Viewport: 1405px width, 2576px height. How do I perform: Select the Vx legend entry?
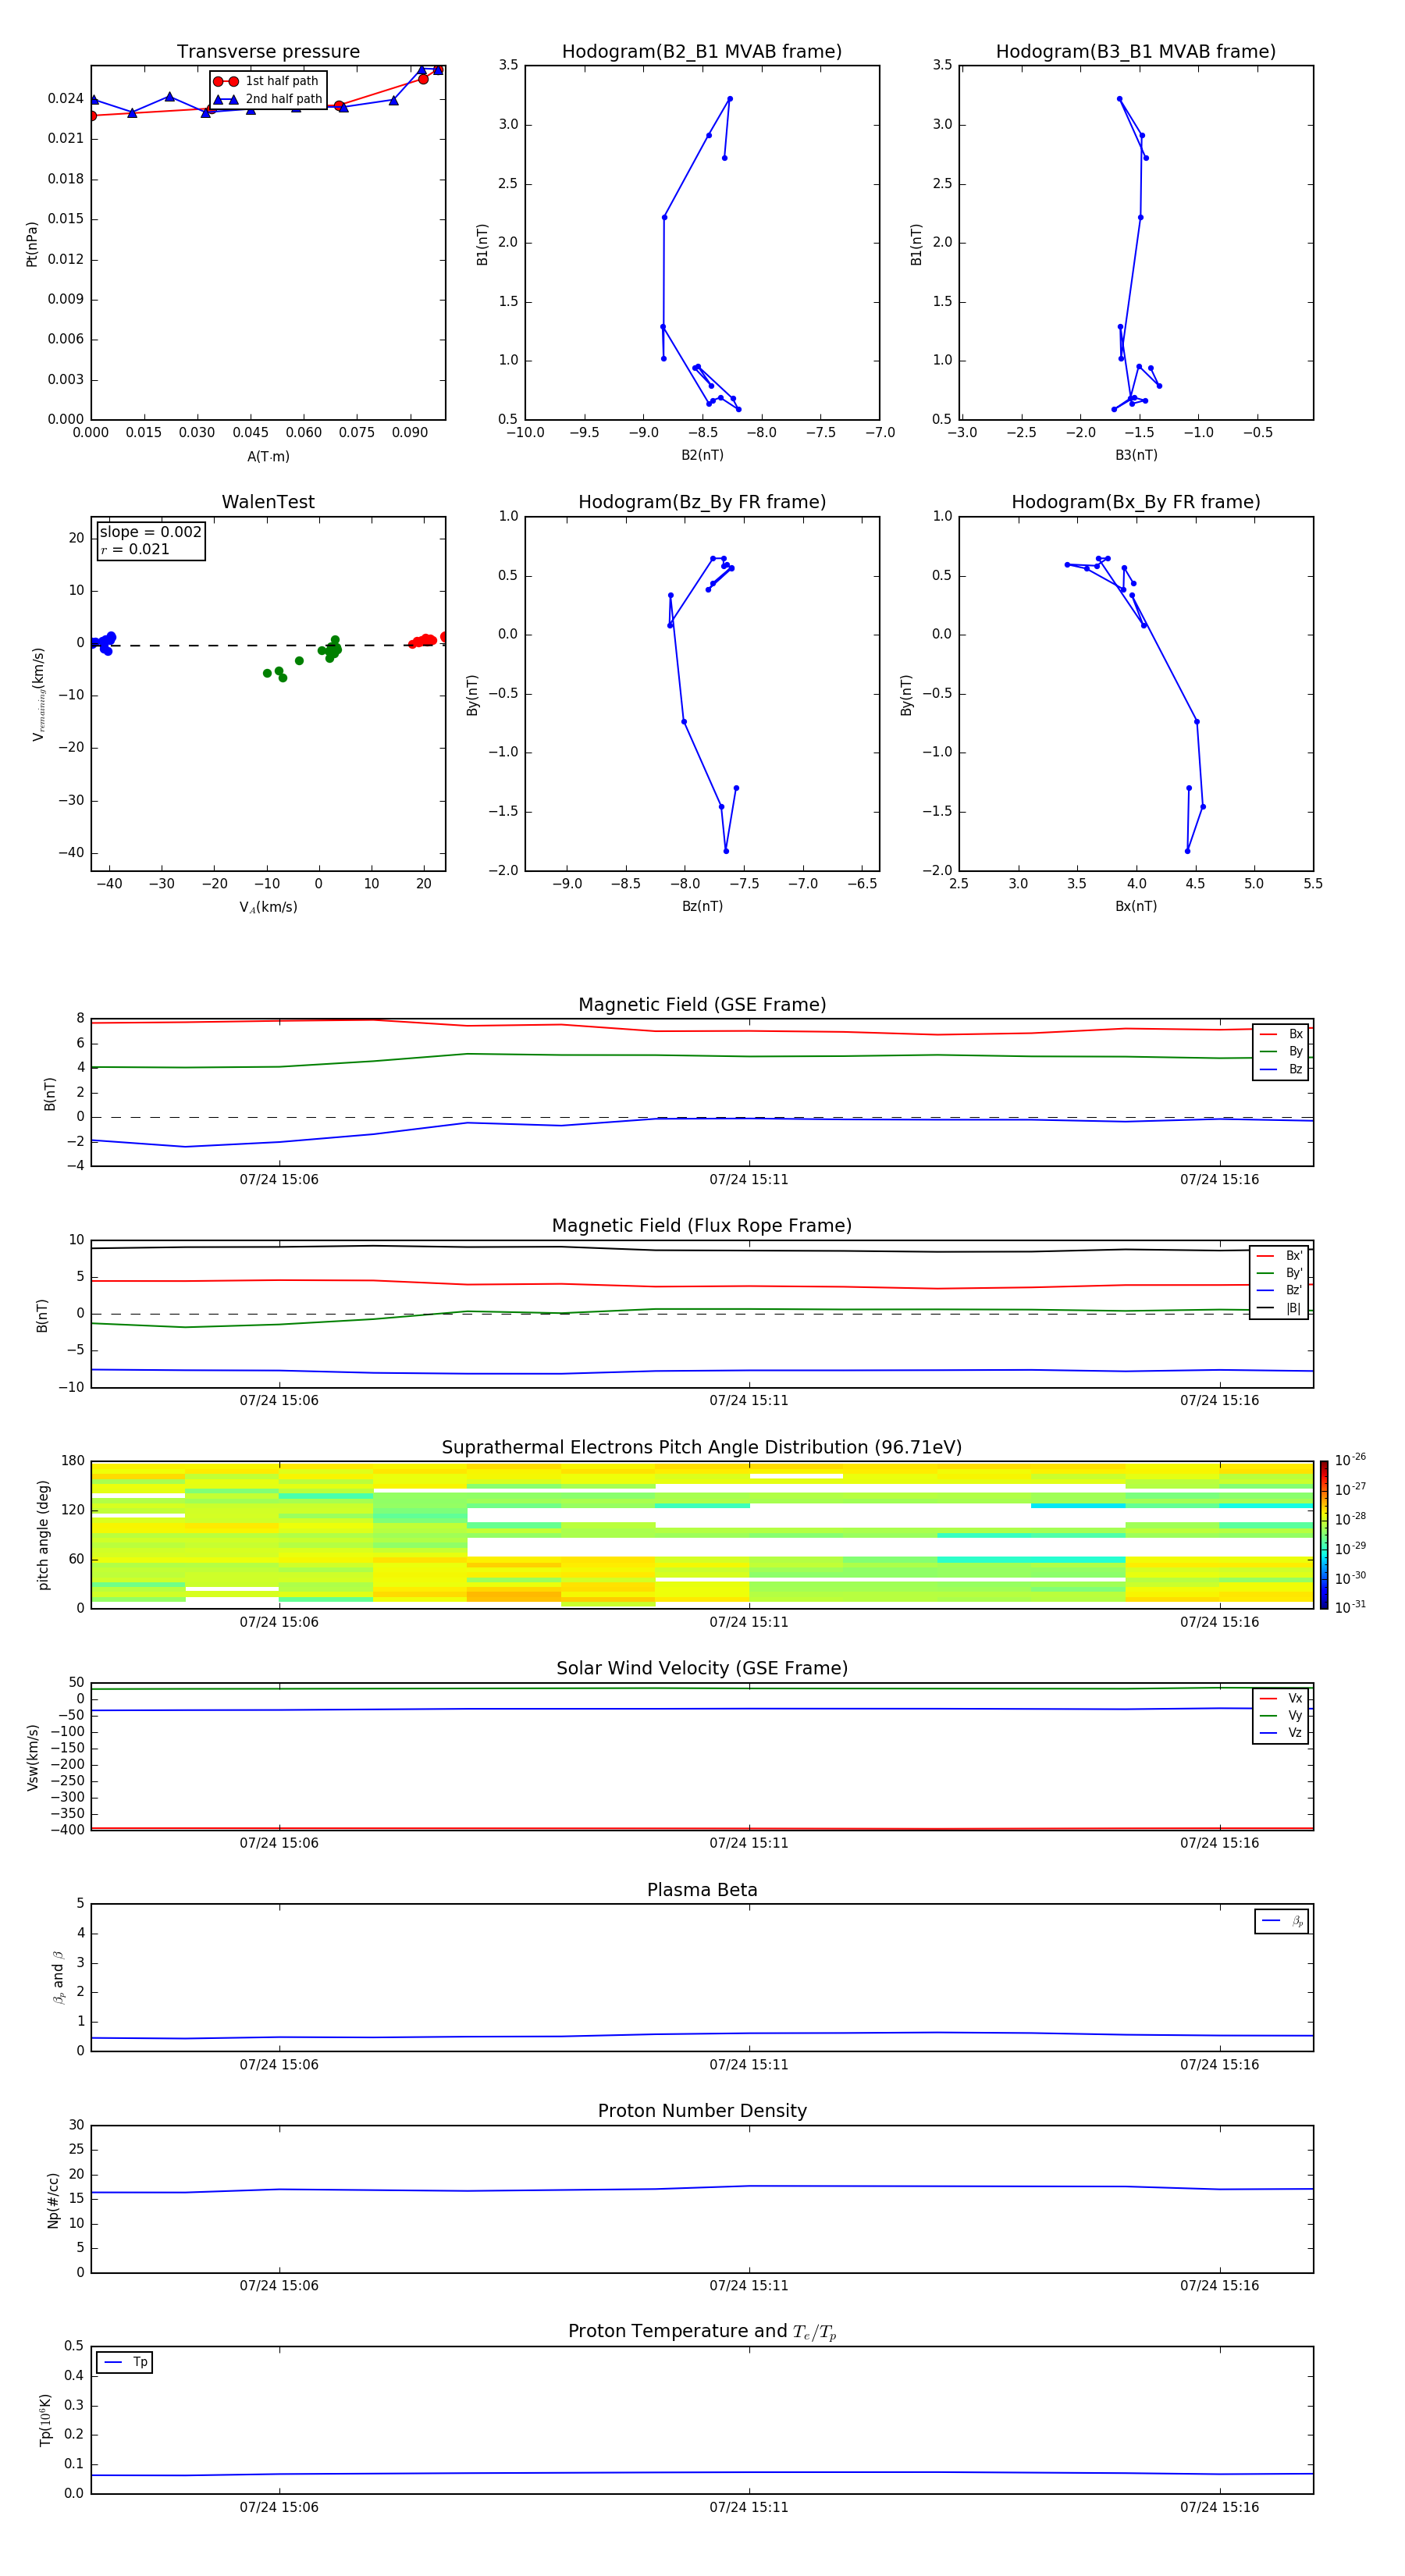(x=1281, y=1698)
